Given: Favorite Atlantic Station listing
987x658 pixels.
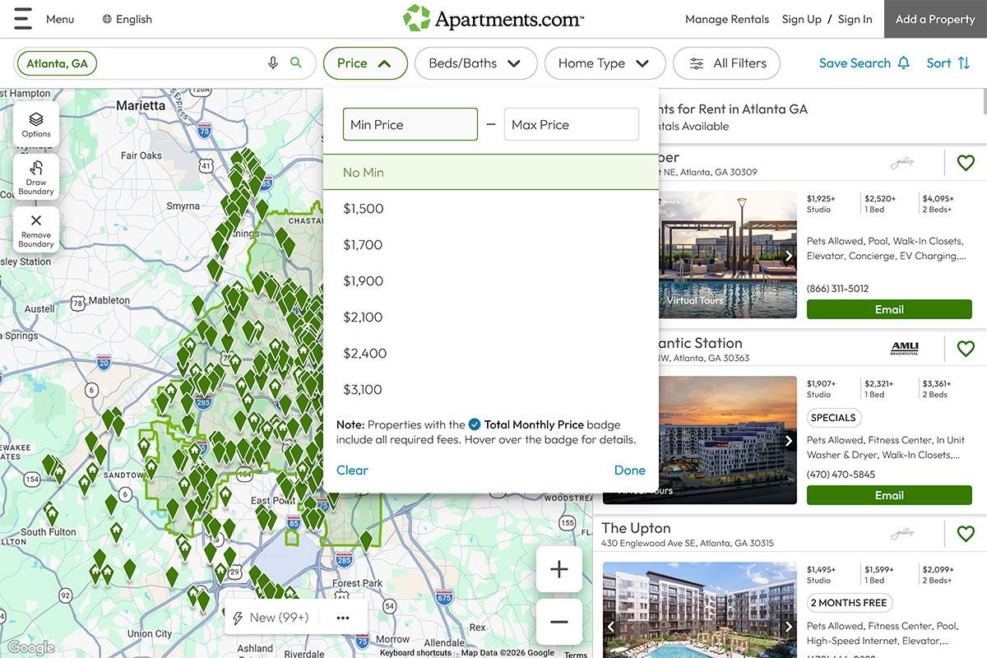Looking at the screenshot, I should click(x=966, y=349).
